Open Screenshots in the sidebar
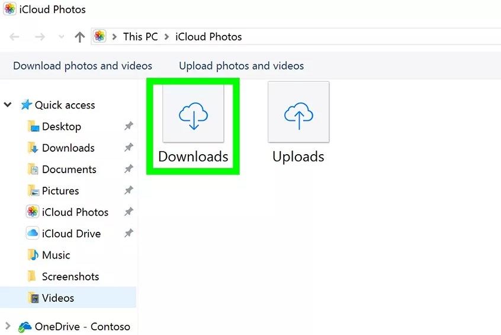The height and width of the screenshot is (335, 501). (x=70, y=276)
